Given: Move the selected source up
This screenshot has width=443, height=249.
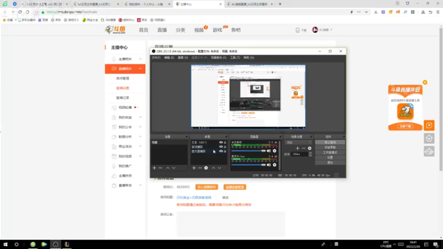Looking at the screenshot, I should (213, 168).
